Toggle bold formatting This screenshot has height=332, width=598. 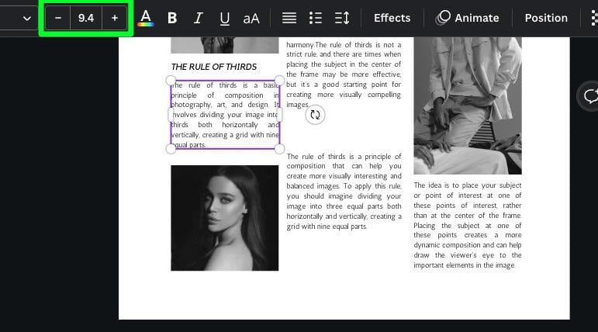[x=172, y=18]
